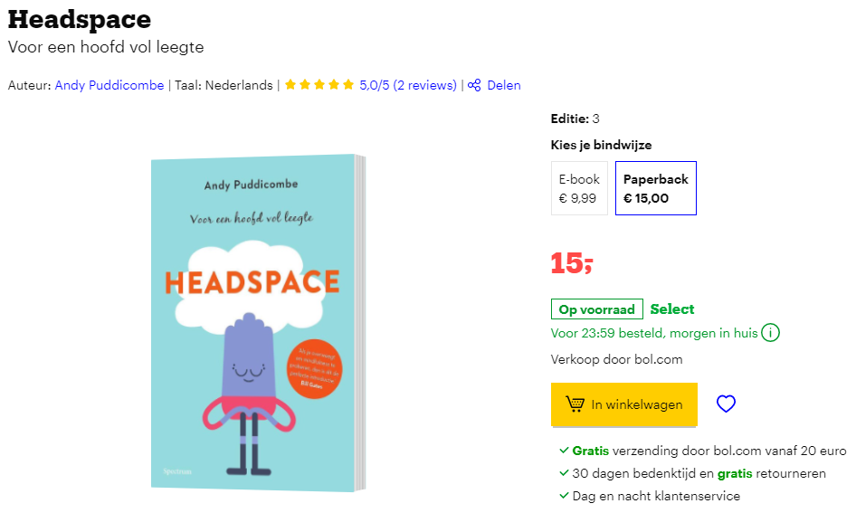The image size is (856, 513).
Task: Click the heart wishlist icon
Action: click(x=726, y=404)
